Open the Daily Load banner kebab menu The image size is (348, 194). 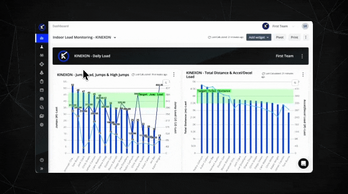click(x=302, y=56)
